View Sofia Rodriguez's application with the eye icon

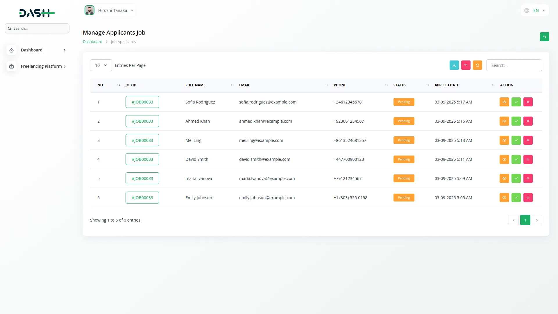pos(504,102)
